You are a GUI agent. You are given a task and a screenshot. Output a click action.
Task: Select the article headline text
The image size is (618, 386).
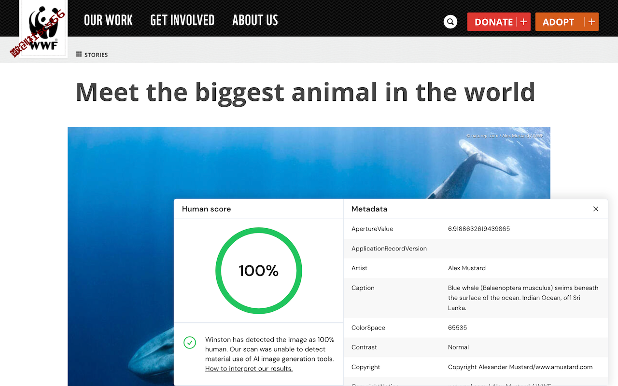pyautogui.click(x=305, y=92)
